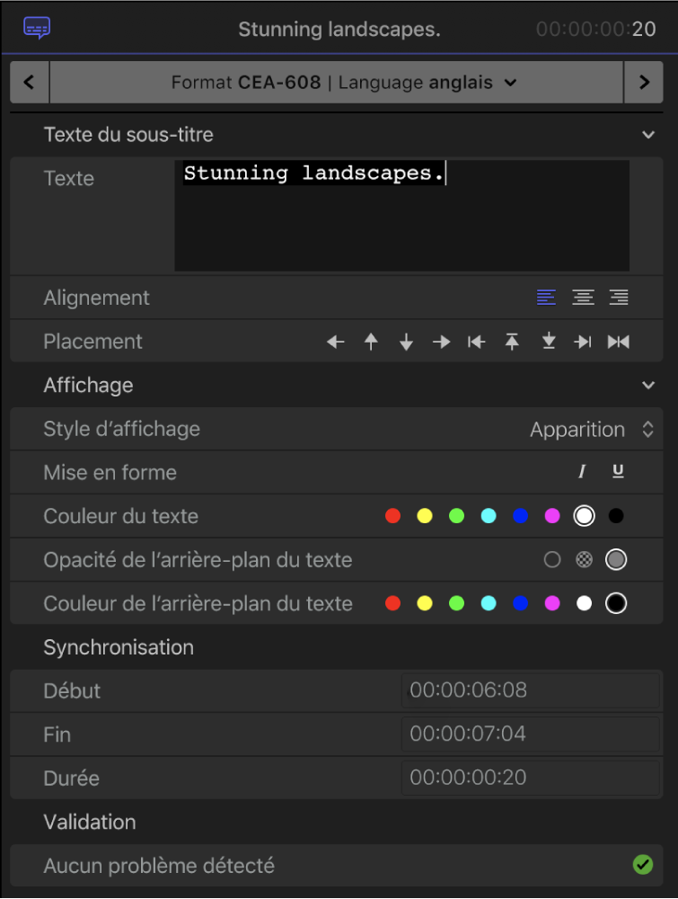Click the Début timecode field
Viewport: 678px width, 899px height.
(530, 690)
